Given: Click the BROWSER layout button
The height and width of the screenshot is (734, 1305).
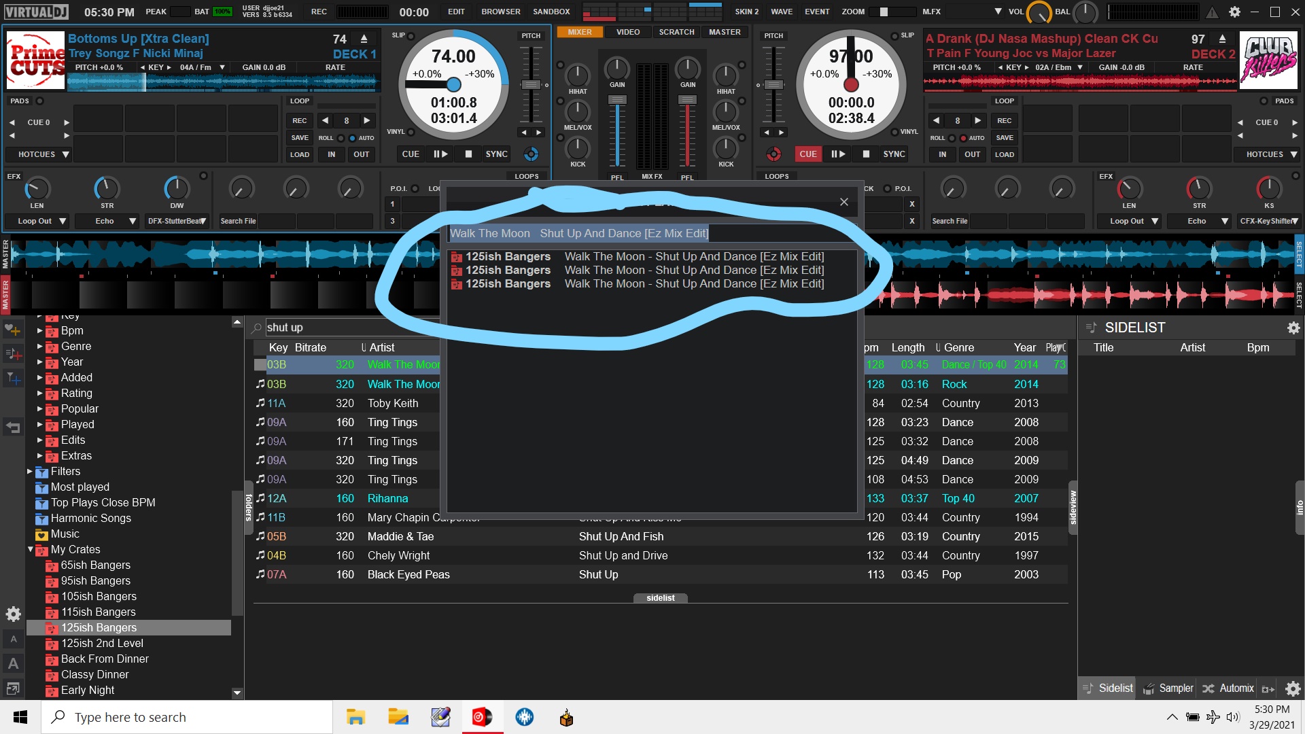Looking at the screenshot, I should point(501,12).
